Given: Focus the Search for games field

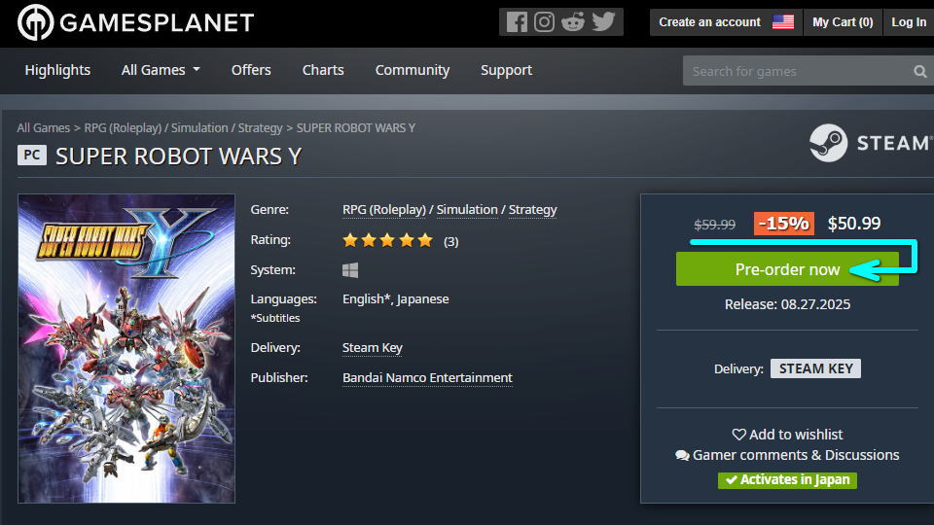Looking at the screenshot, I should [x=793, y=71].
